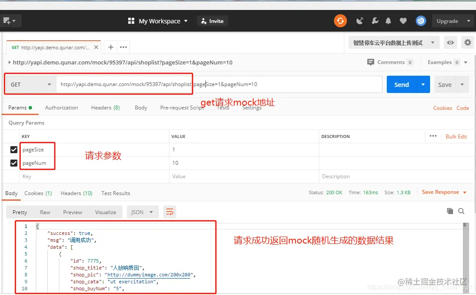Click the blue Send button
476x295 pixels.
click(x=402, y=85)
